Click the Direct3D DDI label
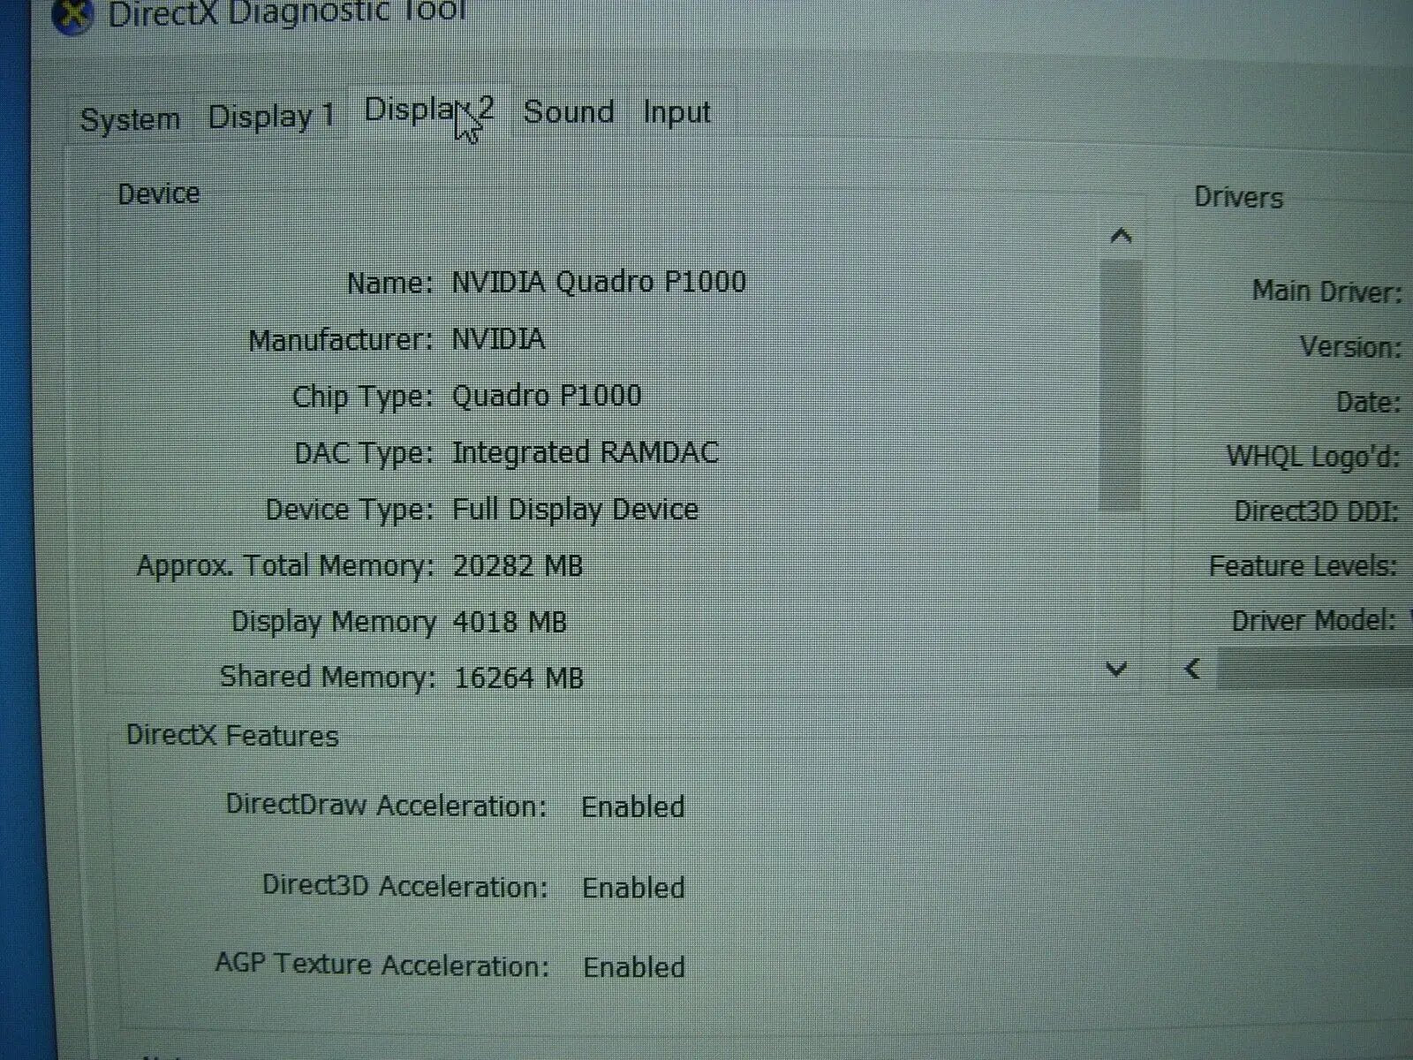Screen dimensions: 1413x1060 (x=1317, y=511)
